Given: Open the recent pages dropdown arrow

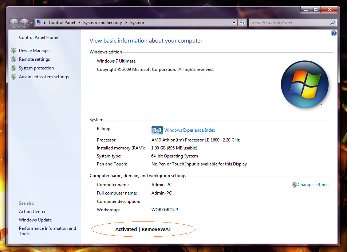Looking at the screenshot, I should [31, 23].
